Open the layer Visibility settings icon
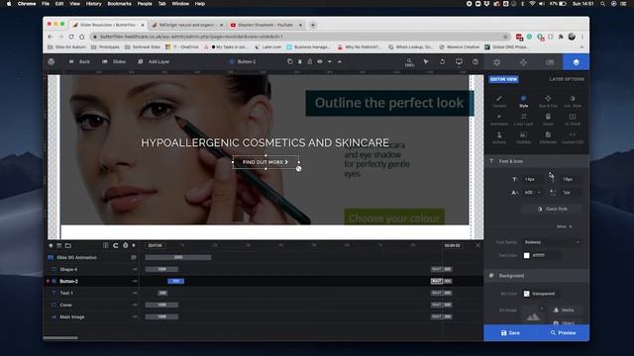 point(523,137)
